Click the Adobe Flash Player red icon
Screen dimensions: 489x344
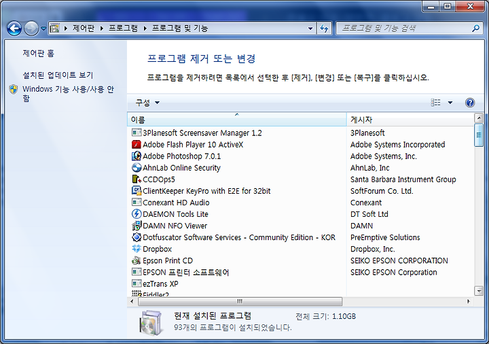click(137, 144)
